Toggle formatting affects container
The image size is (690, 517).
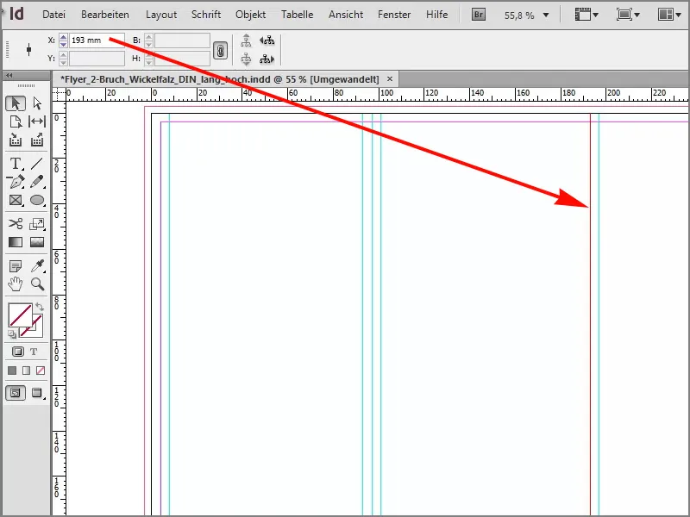pyautogui.click(x=18, y=352)
